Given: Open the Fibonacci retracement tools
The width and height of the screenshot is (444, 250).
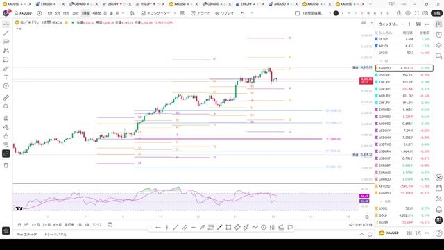Looking at the screenshot, I should [x=6, y=42].
